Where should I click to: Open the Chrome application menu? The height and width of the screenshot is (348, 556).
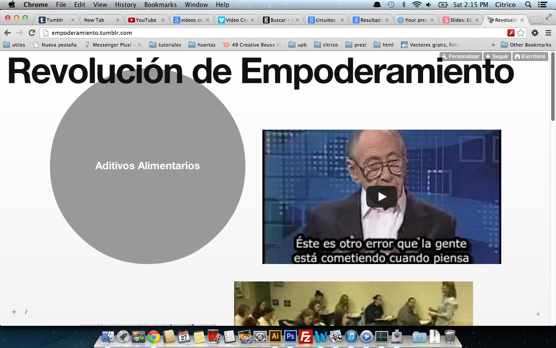[x=36, y=5]
